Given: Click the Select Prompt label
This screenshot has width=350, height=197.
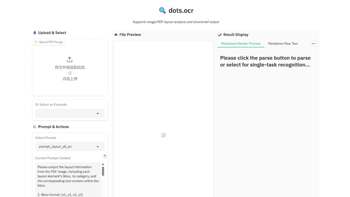Looking at the screenshot, I should click(x=45, y=138).
